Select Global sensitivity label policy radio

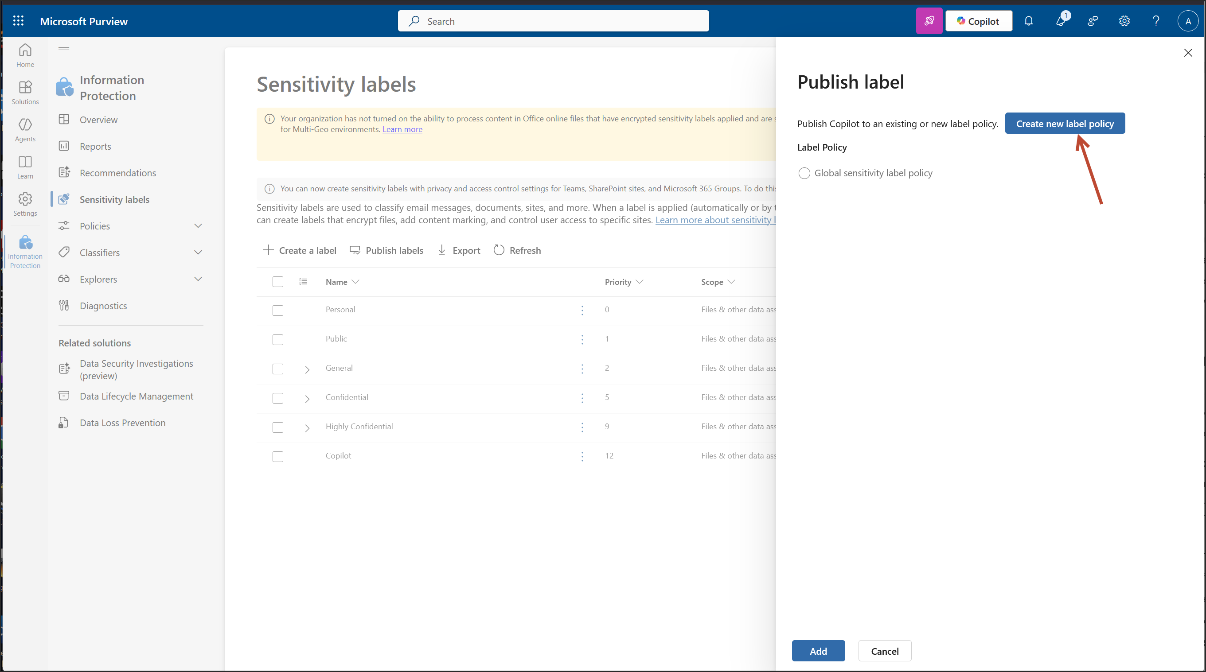pyautogui.click(x=804, y=173)
